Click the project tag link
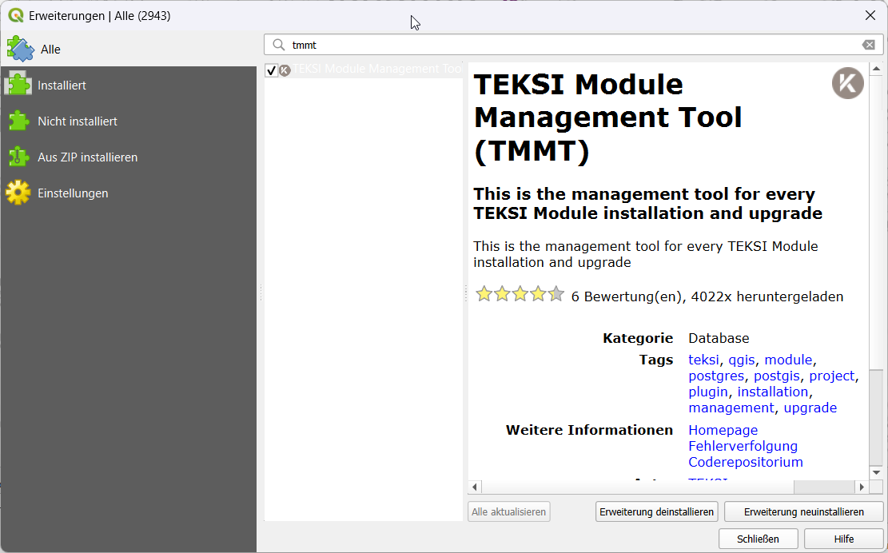The image size is (888, 553). [831, 376]
